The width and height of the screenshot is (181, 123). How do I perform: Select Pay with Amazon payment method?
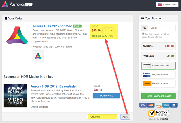[158, 84]
